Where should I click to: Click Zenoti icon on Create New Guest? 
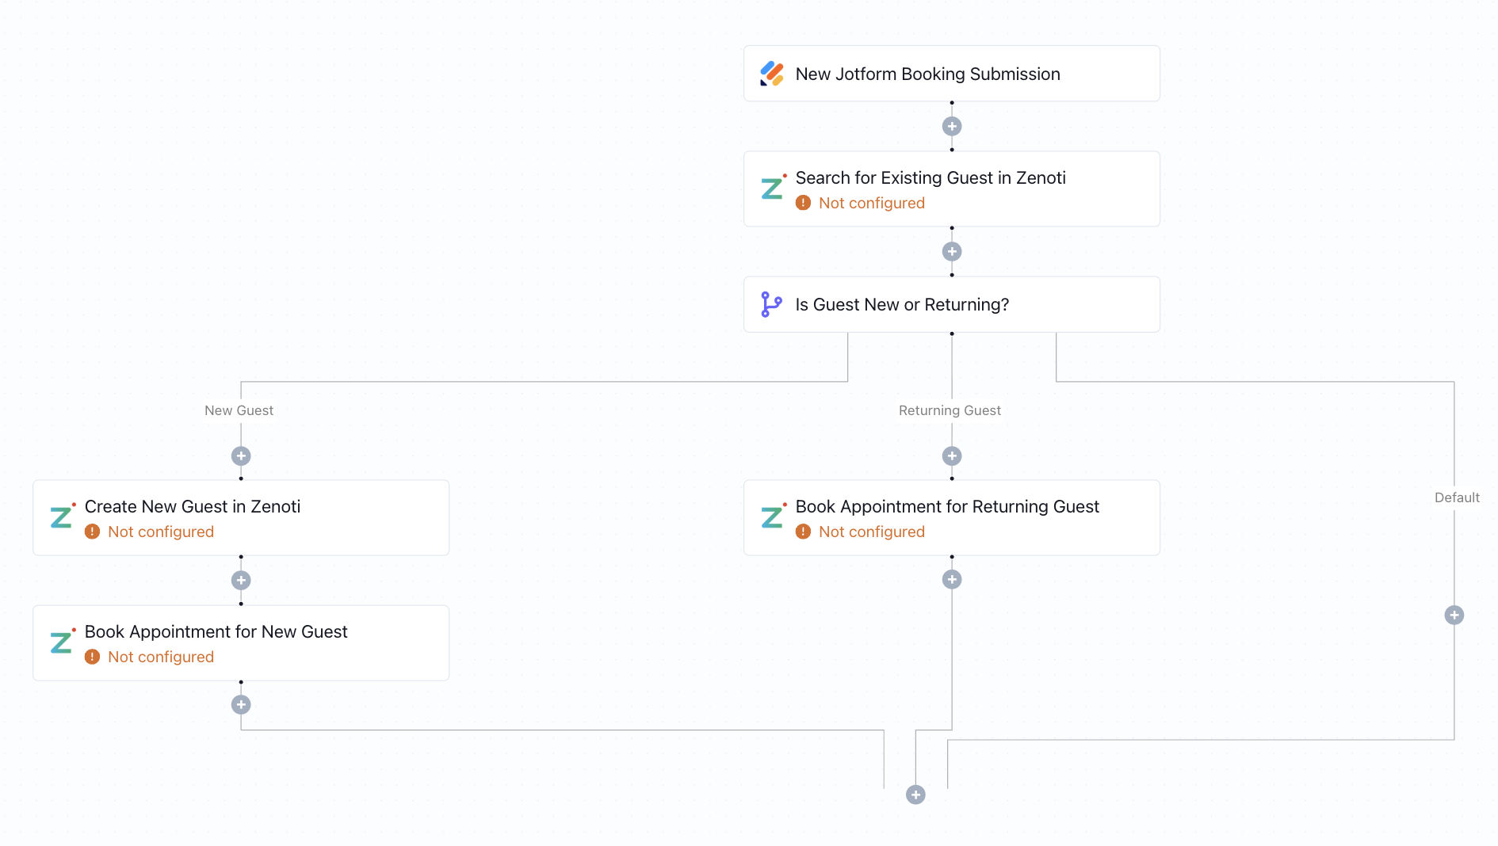tap(62, 516)
